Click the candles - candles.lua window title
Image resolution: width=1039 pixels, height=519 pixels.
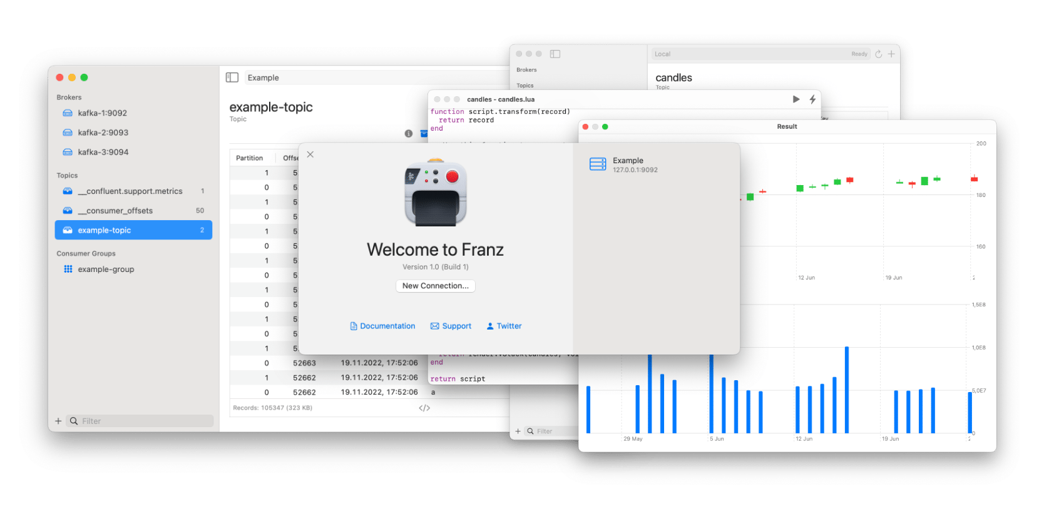(501, 99)
